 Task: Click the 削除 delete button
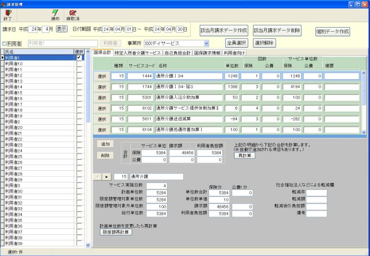(105, 156)
